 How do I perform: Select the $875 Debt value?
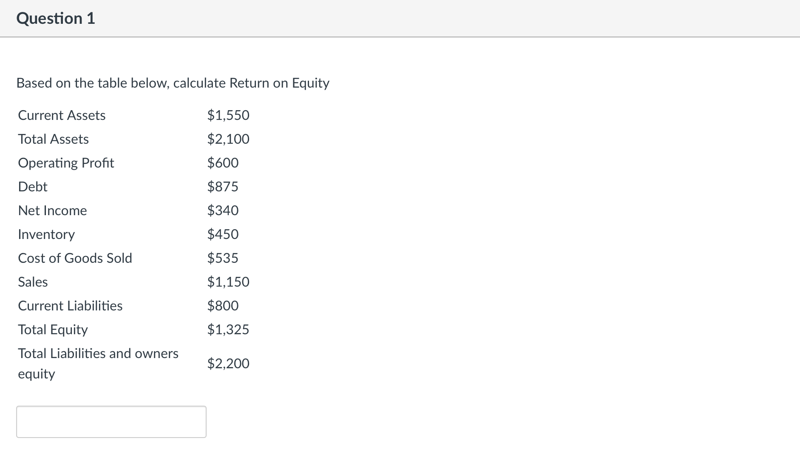222,186
